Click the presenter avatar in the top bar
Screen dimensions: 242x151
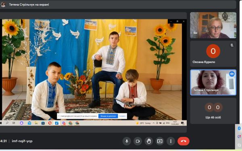[x=3, y=4]
